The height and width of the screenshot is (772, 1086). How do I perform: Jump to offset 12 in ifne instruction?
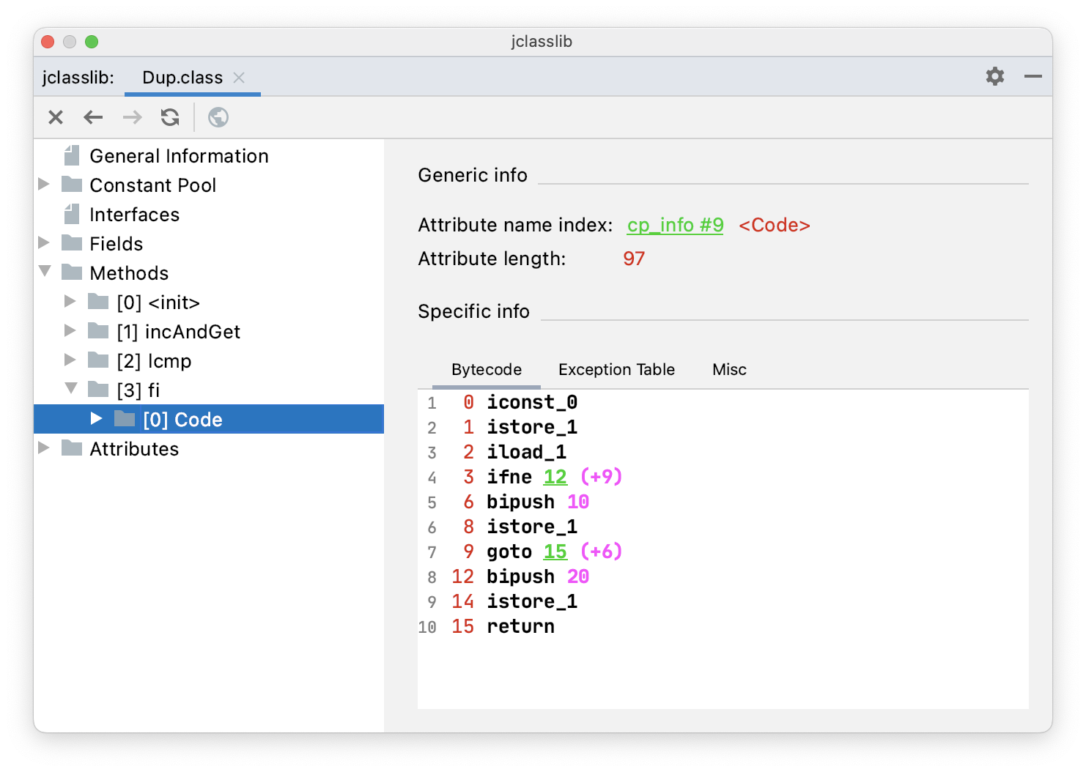click(x=555, y=477)
